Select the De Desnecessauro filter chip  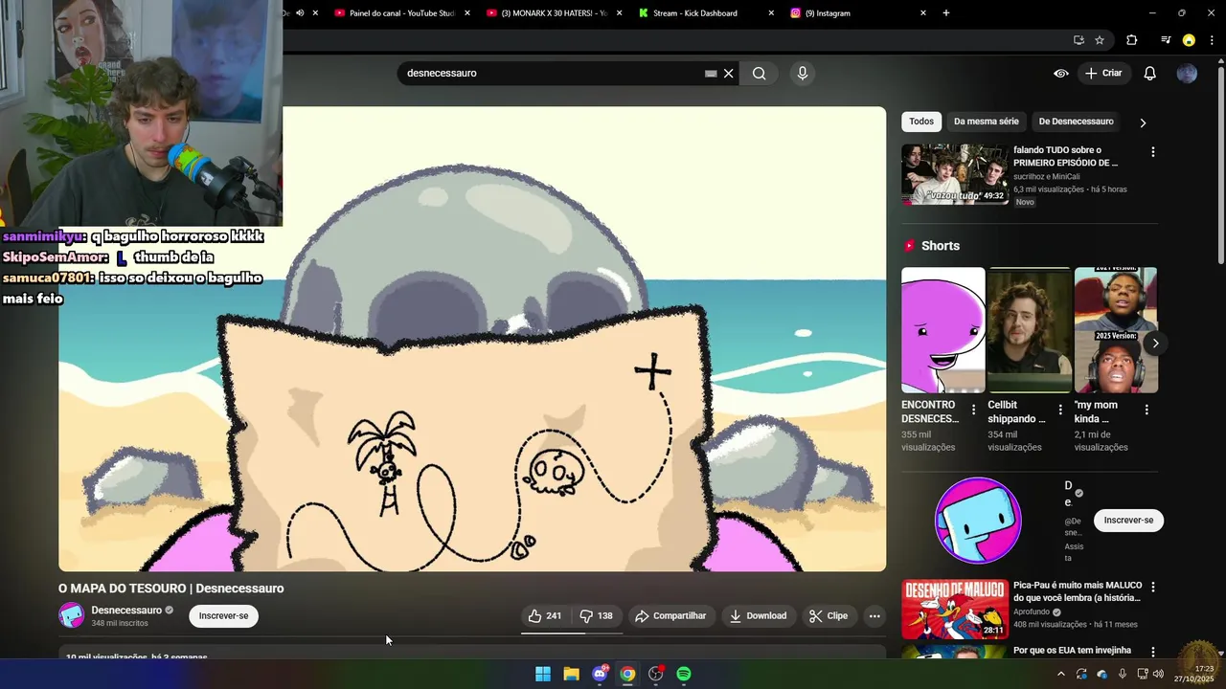tap(1076, 122)
